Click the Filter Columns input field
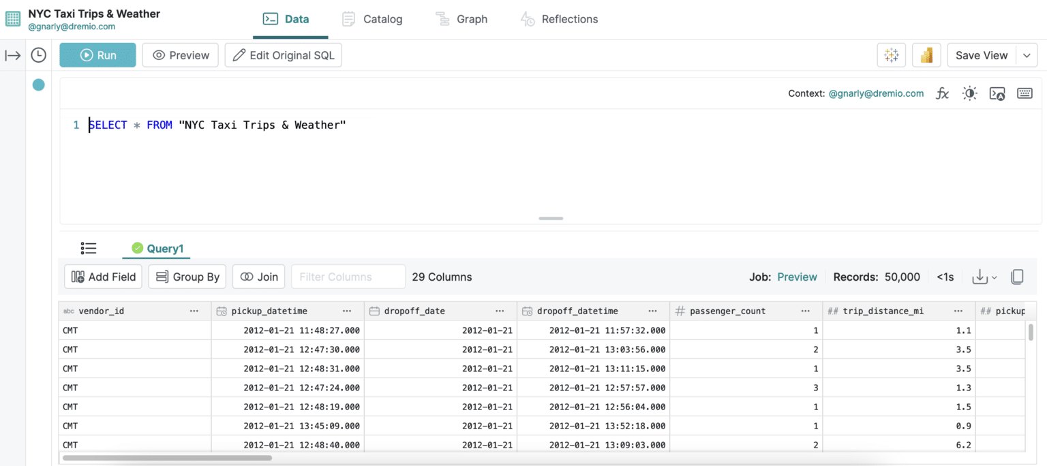The width and height of the screenshot is (1047, 466). 348,277
